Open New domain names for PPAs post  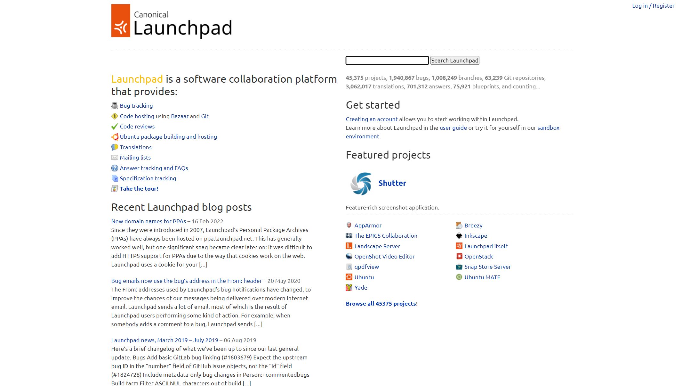pyautogui.click(x=148, y=221)
